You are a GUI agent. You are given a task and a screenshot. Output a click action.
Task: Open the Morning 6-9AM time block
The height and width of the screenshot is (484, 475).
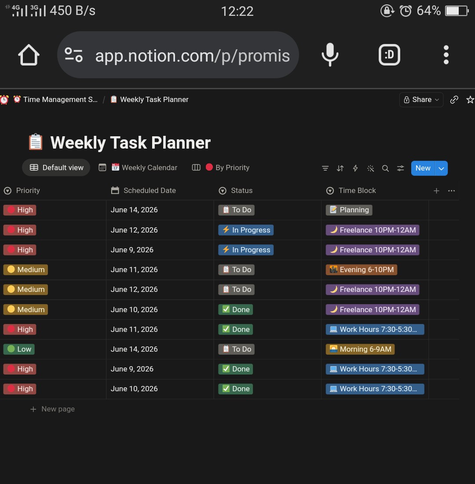pos(360,349)
